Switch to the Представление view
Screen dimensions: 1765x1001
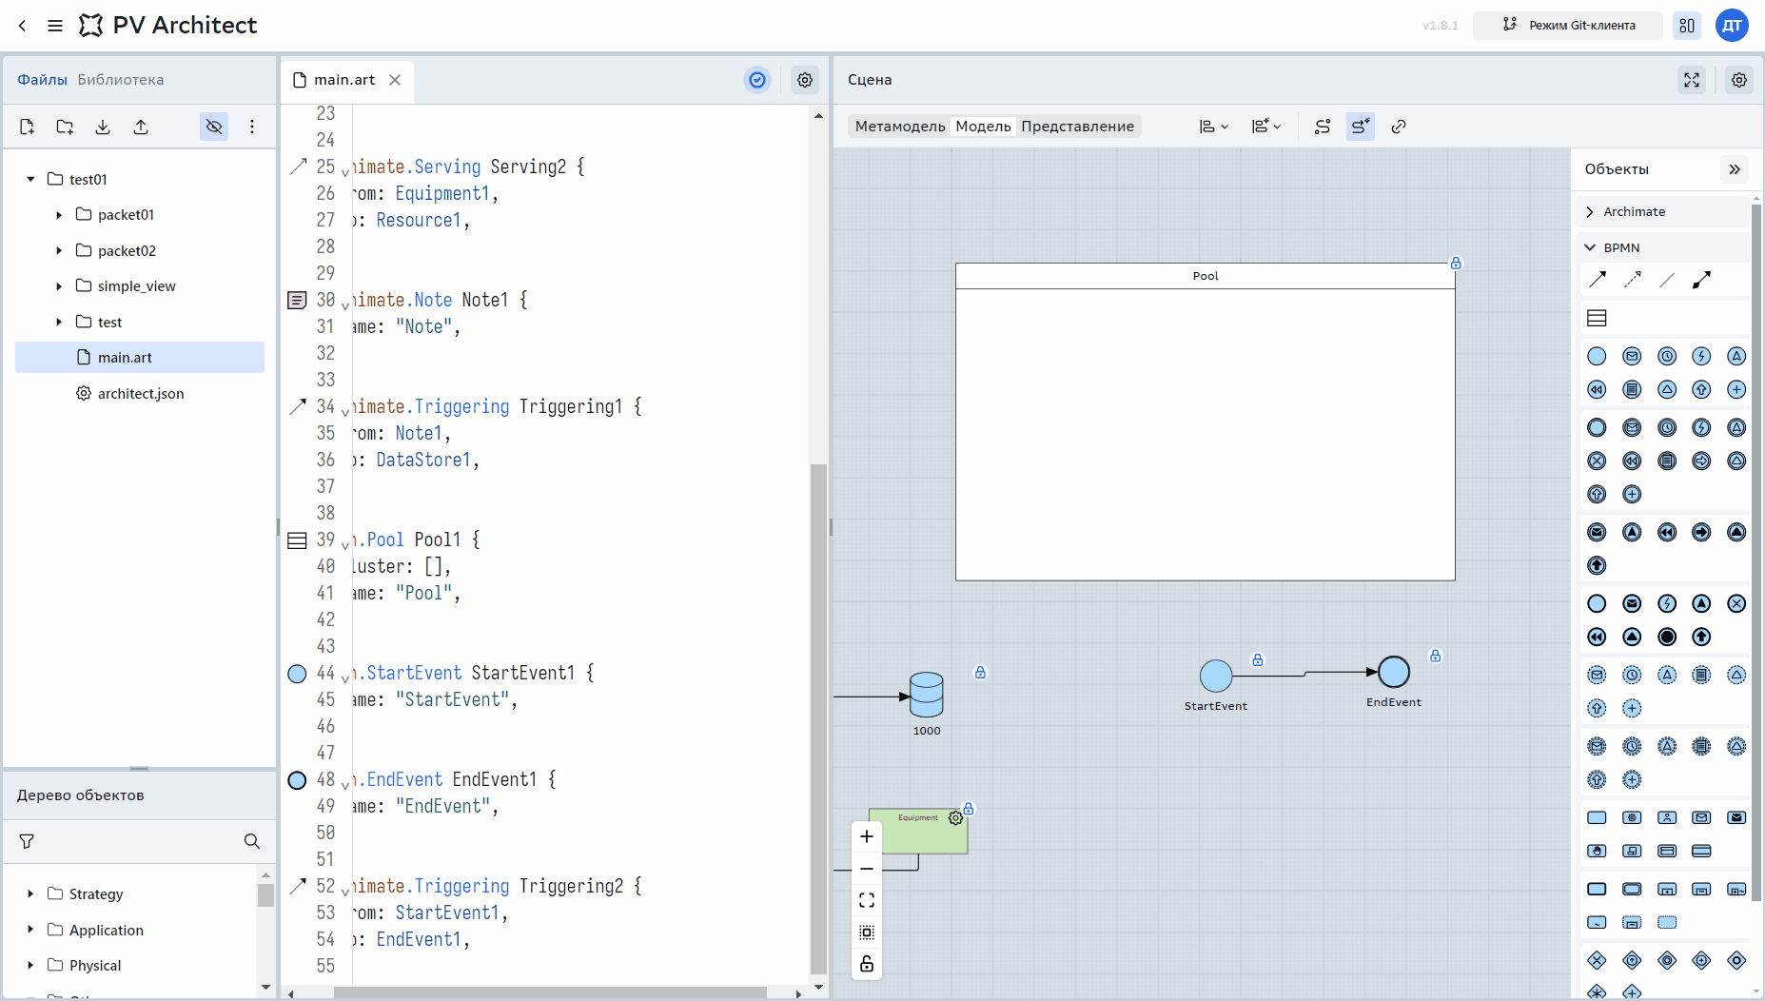click(x=1077, y=127)
